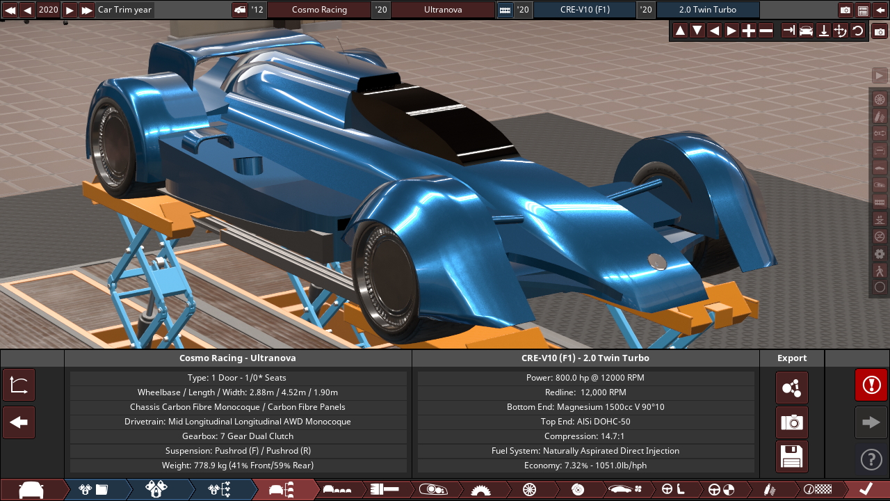Select the Cosmo Racing model name
890x501 pixels.
point(319,10)
